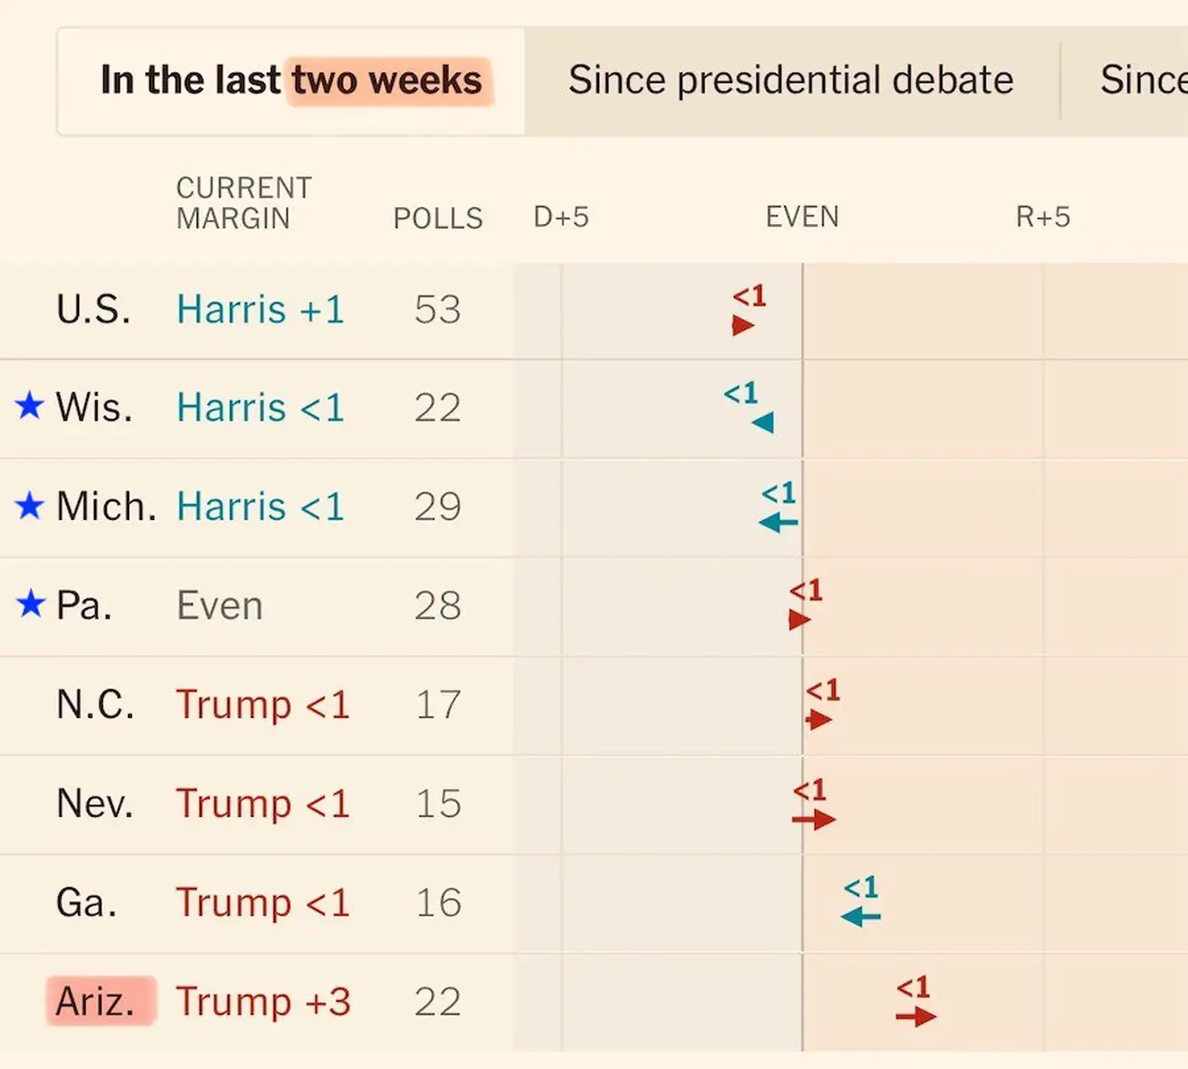Switch to "Since presidential debate" tab
1188x1069 pixels.
point(791,81)
